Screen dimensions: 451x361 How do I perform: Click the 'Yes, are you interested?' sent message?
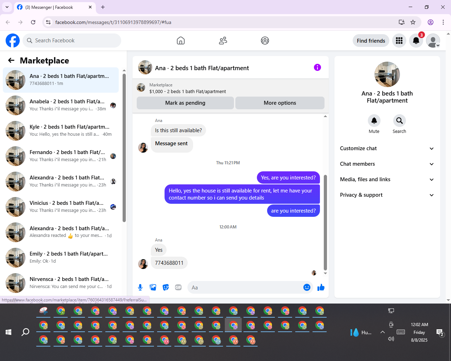(288, 178)
